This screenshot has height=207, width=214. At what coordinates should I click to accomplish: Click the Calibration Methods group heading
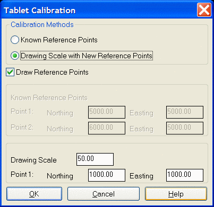point(42,24)
